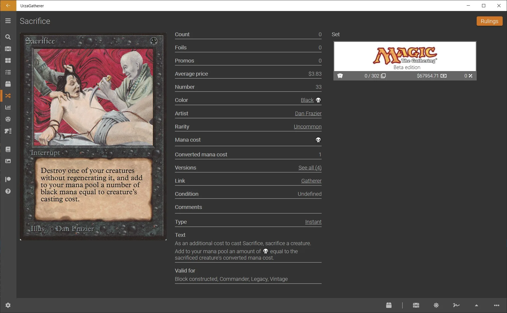Click the treasure chest icon in bottom toolbar

416,305
